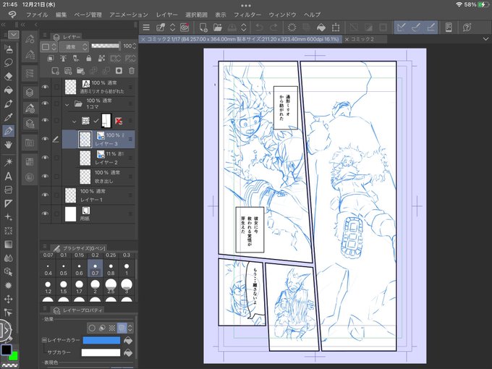Create new canvas from command bar
Screen dimensions: 492x369
click(x=203, y=27)
